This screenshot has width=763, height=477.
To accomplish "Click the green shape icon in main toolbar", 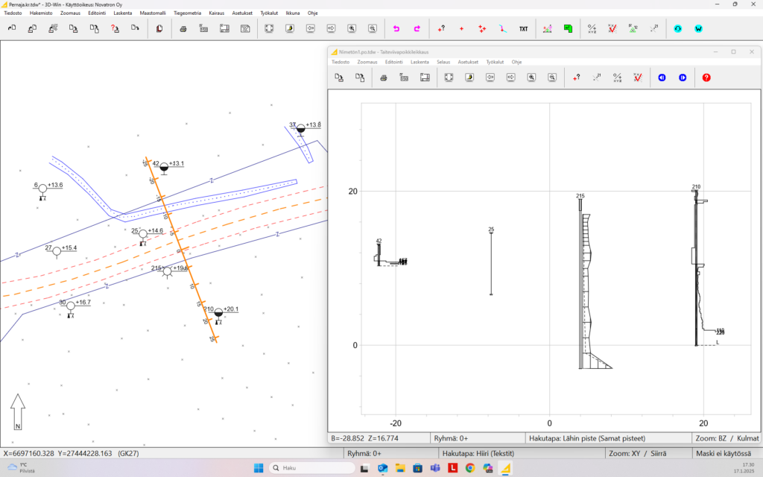I will [x=569, y=29].
